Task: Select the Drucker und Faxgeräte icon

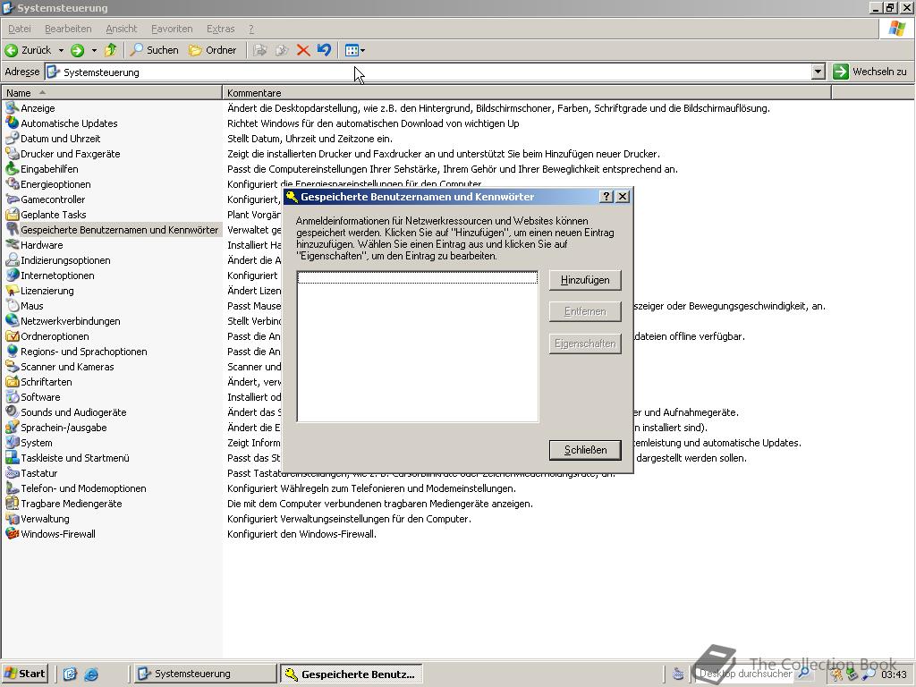Action: (x=13, y=153)
